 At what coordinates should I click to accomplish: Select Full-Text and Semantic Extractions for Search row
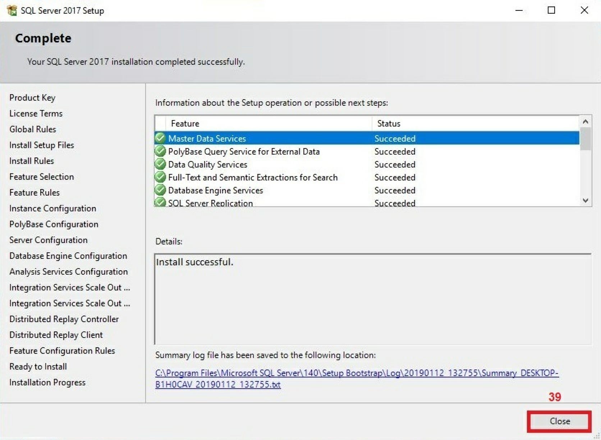(367, 177)
